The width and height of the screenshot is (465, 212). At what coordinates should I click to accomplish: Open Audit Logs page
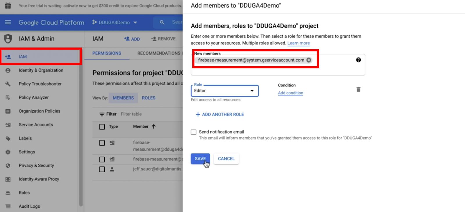point(40,206)
